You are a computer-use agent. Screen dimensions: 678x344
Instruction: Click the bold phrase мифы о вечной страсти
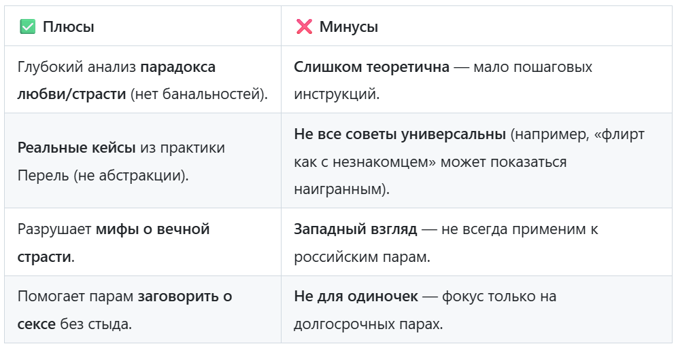[x=114, y=243]
